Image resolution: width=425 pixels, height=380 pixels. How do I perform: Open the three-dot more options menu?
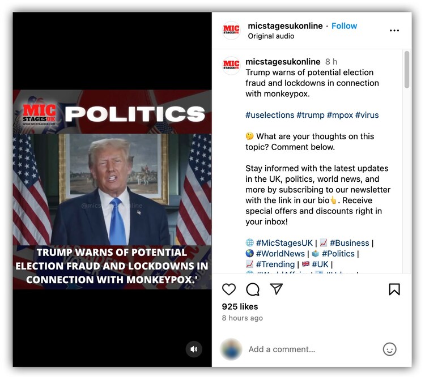[x=394, y=31]
